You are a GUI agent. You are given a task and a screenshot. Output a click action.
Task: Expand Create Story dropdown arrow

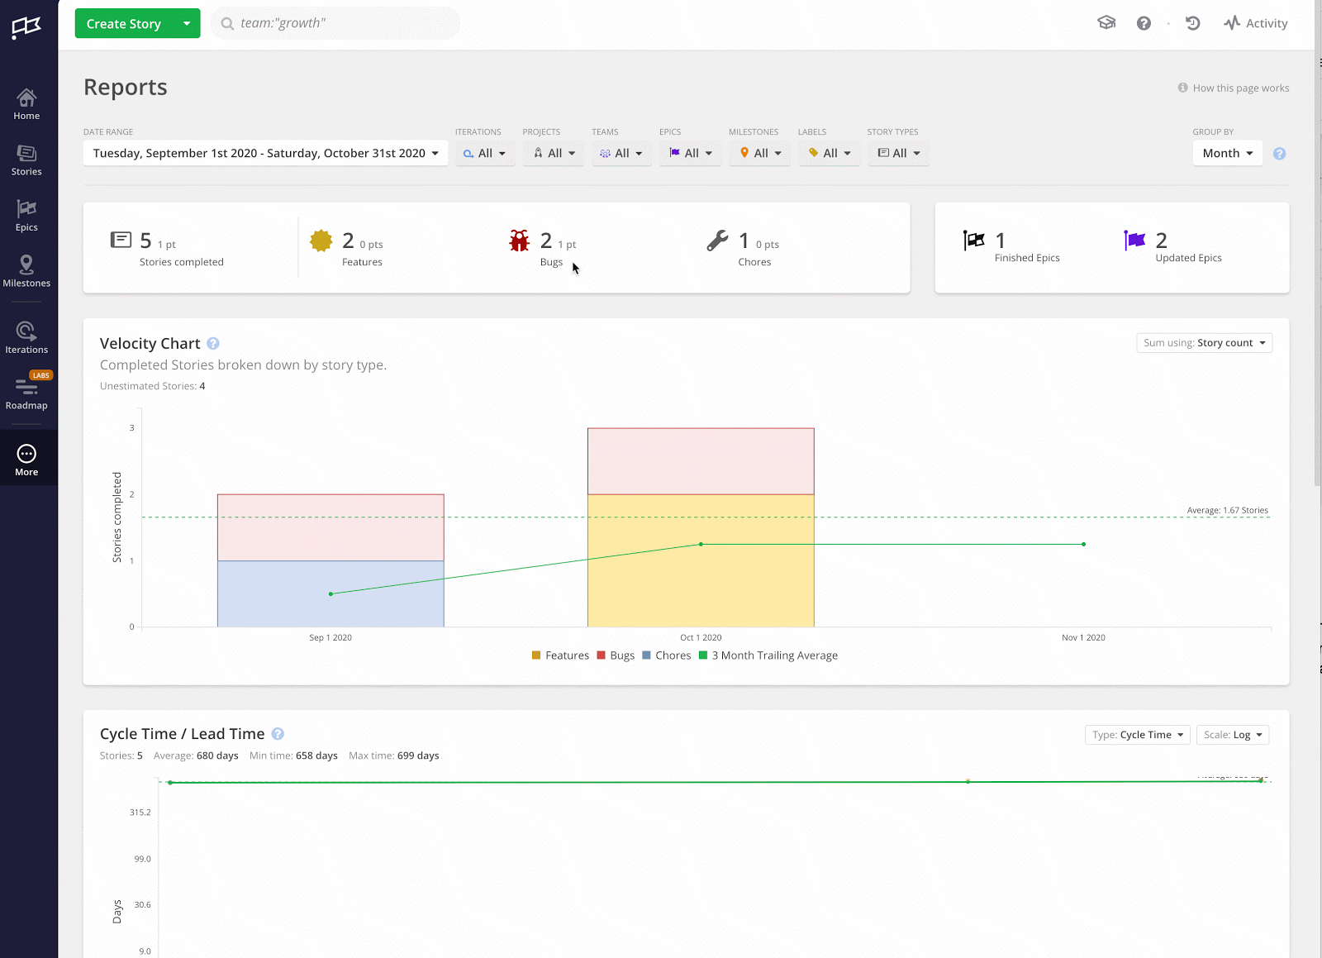coord(187,23)
